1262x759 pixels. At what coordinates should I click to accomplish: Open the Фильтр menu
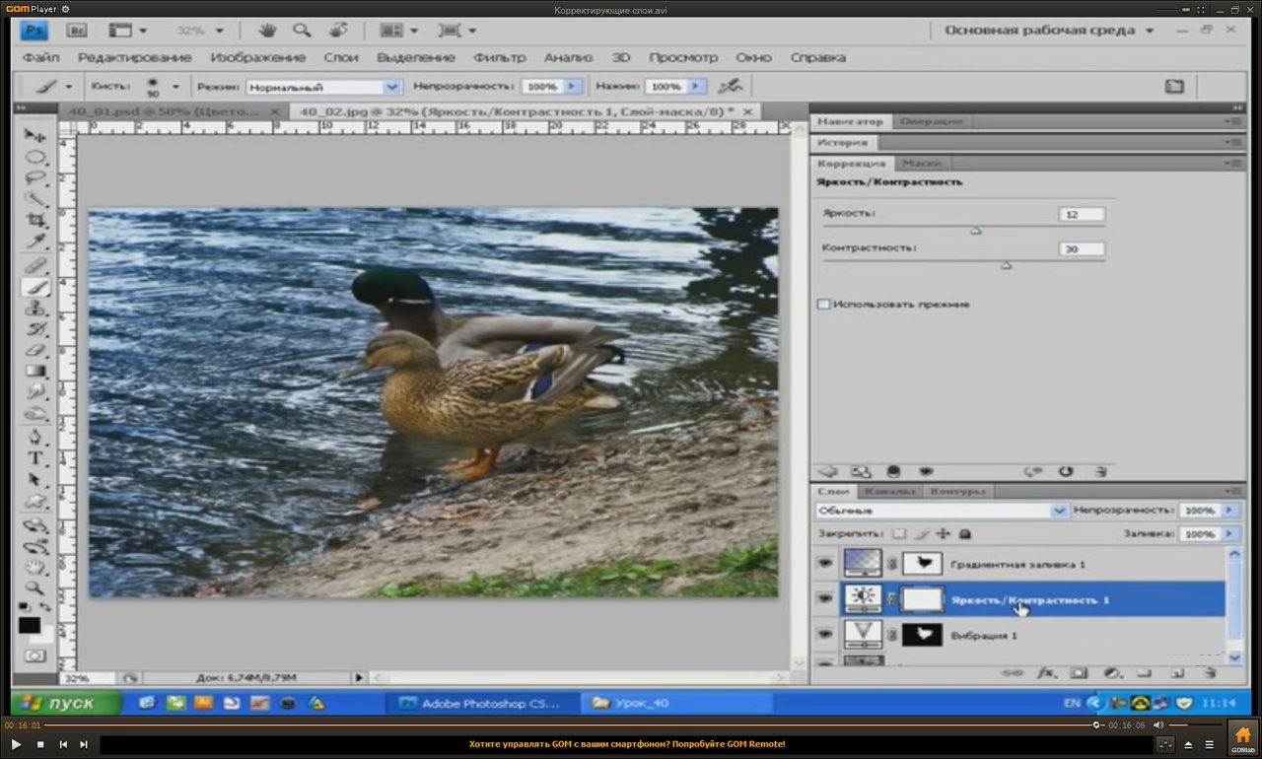pyautogui.click(x=499, y=57)
